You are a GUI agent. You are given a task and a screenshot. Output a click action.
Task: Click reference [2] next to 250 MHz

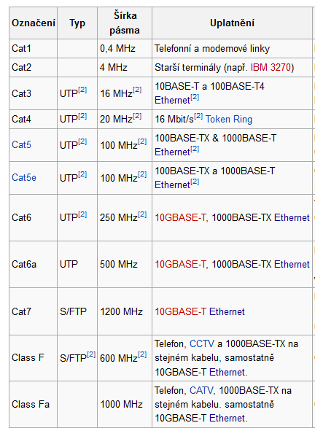click(142, 214)
